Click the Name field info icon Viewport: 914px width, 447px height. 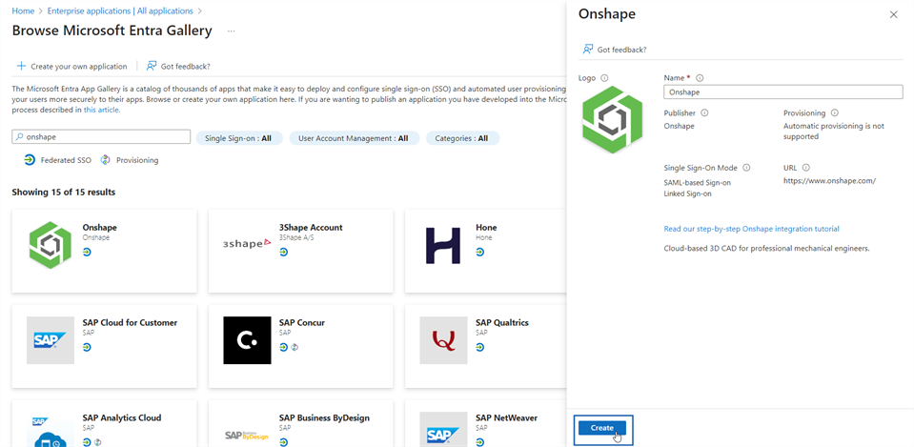[x=700, y=78]
